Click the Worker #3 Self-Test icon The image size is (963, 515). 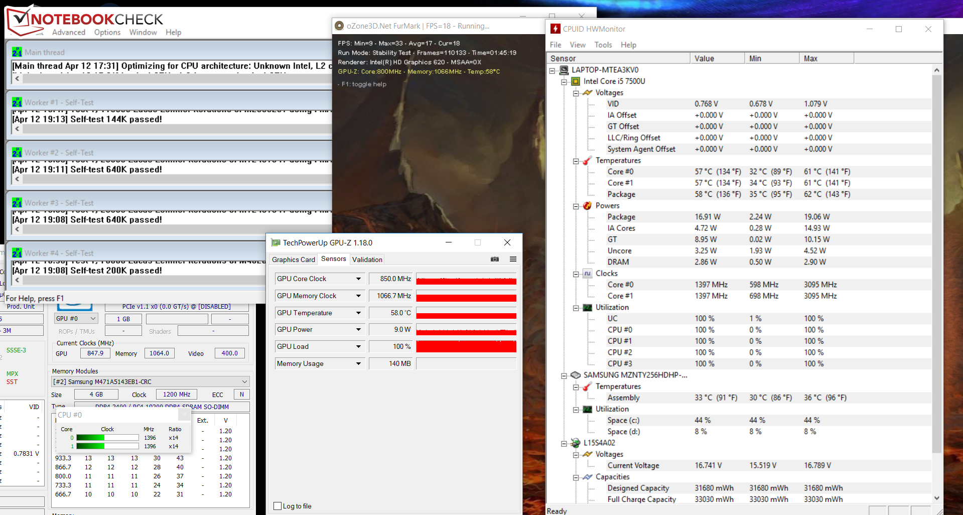tap(17, 203)
